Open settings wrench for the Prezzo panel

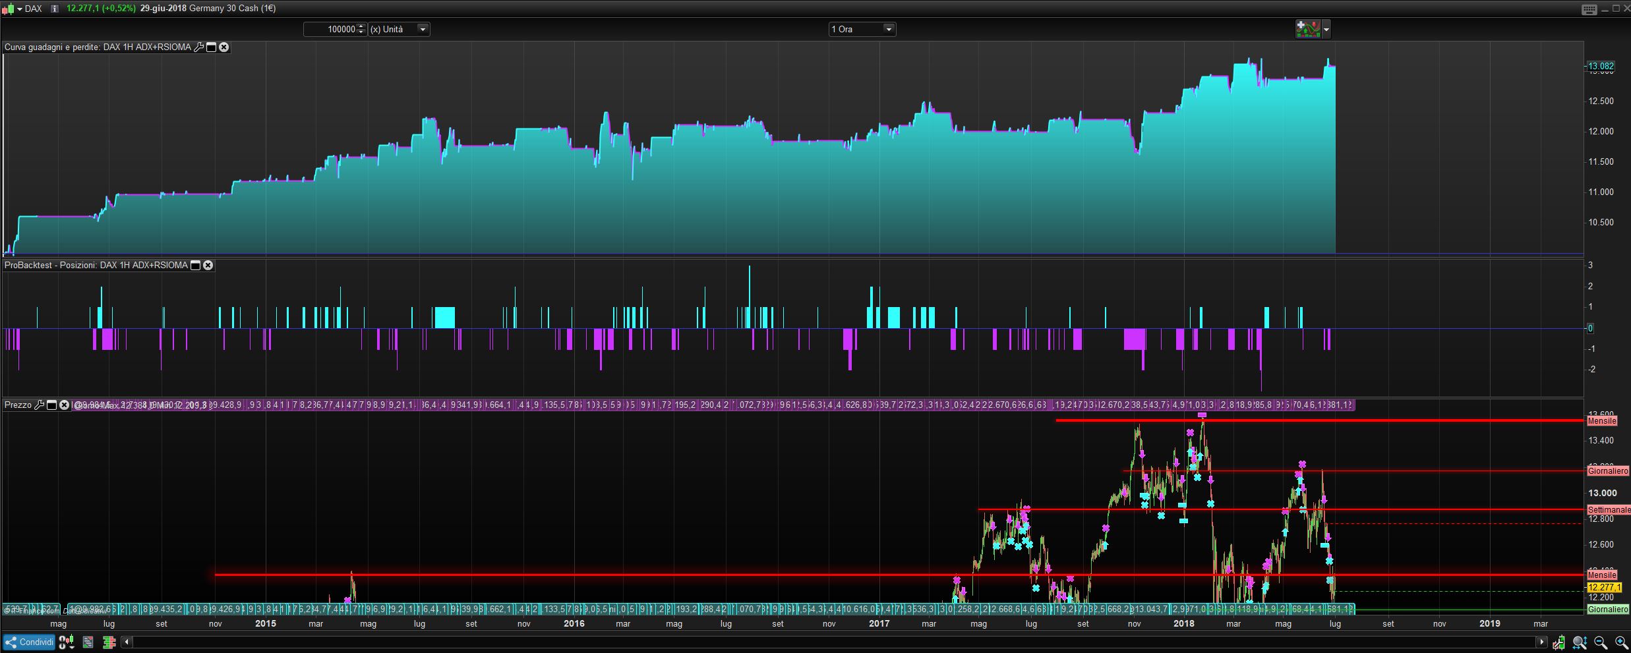tap(39, 405)
